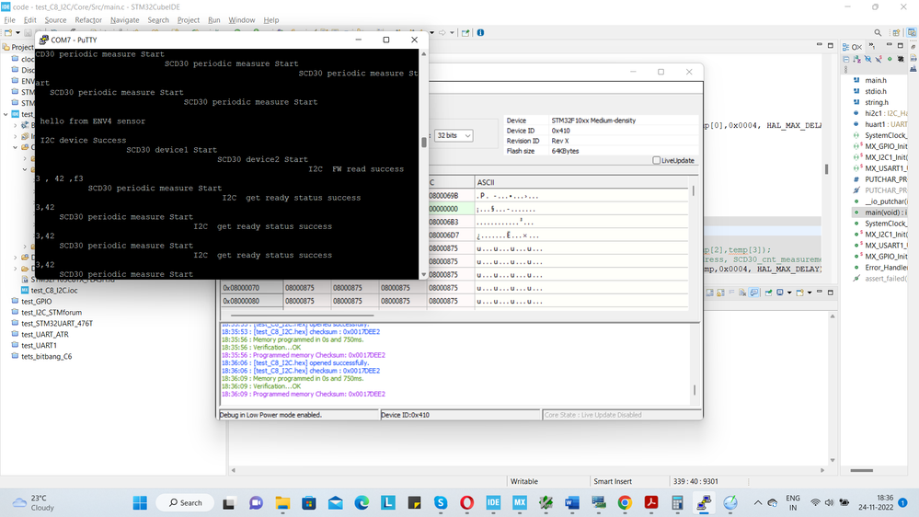The height and width of the screenshot is (517, 919).
Task: Collapse the Core folder in project tree
Action: tap(16, 147)
